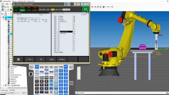The image size is (169, 95).
Task: Click the FCTN key on pendant keypad
Action: pyautogui.click(x=61, y=67)
